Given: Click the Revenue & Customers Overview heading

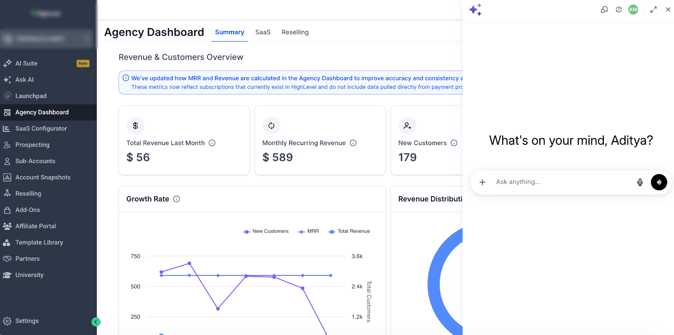Looking at the screenshot, I should click(x=181, y=57).
